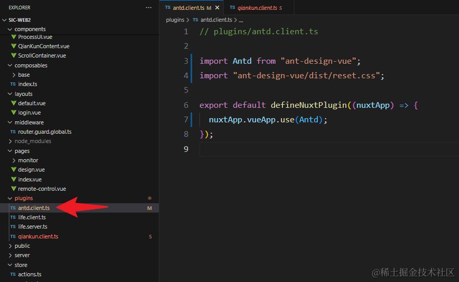Open QianKunContent.vue file

[44, 46]
